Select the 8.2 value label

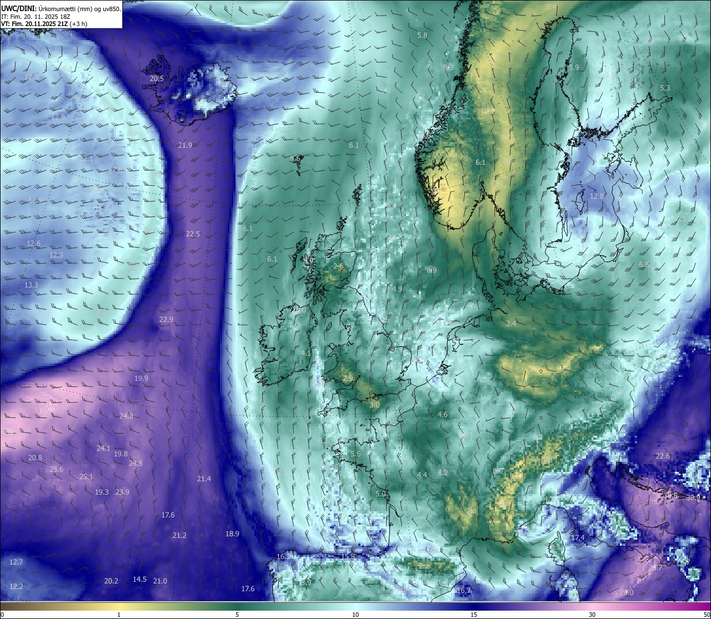point(443,472)
